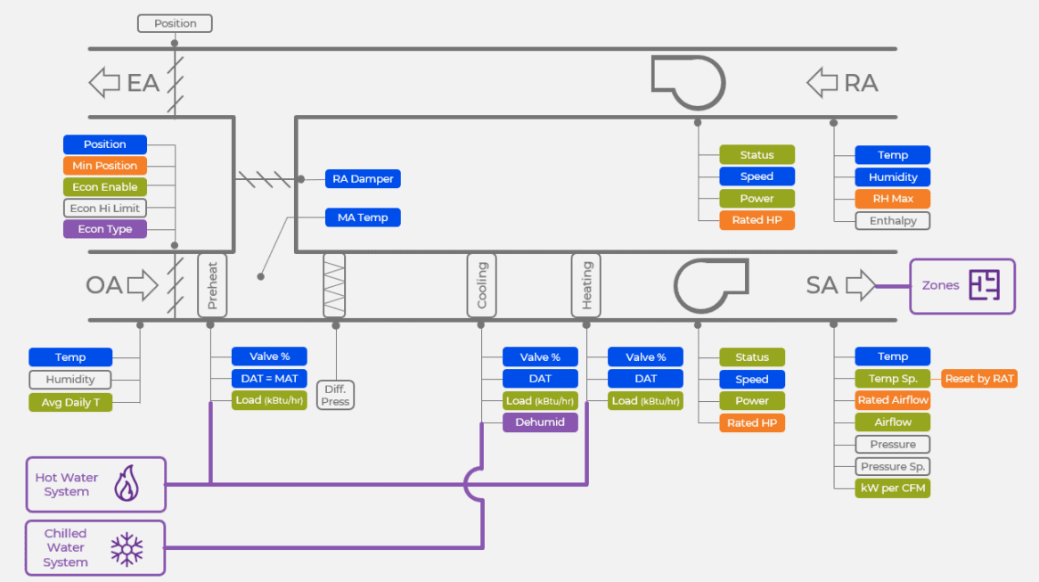Click the fan Speed badge near RA
This screenshot has width=1039, height=582.
pos(757,176)
